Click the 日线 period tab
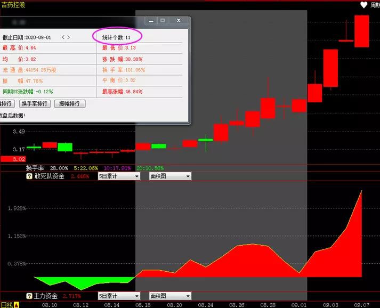Screen dimensions: 380x308 pyautogui.click(x=7, y=305)
